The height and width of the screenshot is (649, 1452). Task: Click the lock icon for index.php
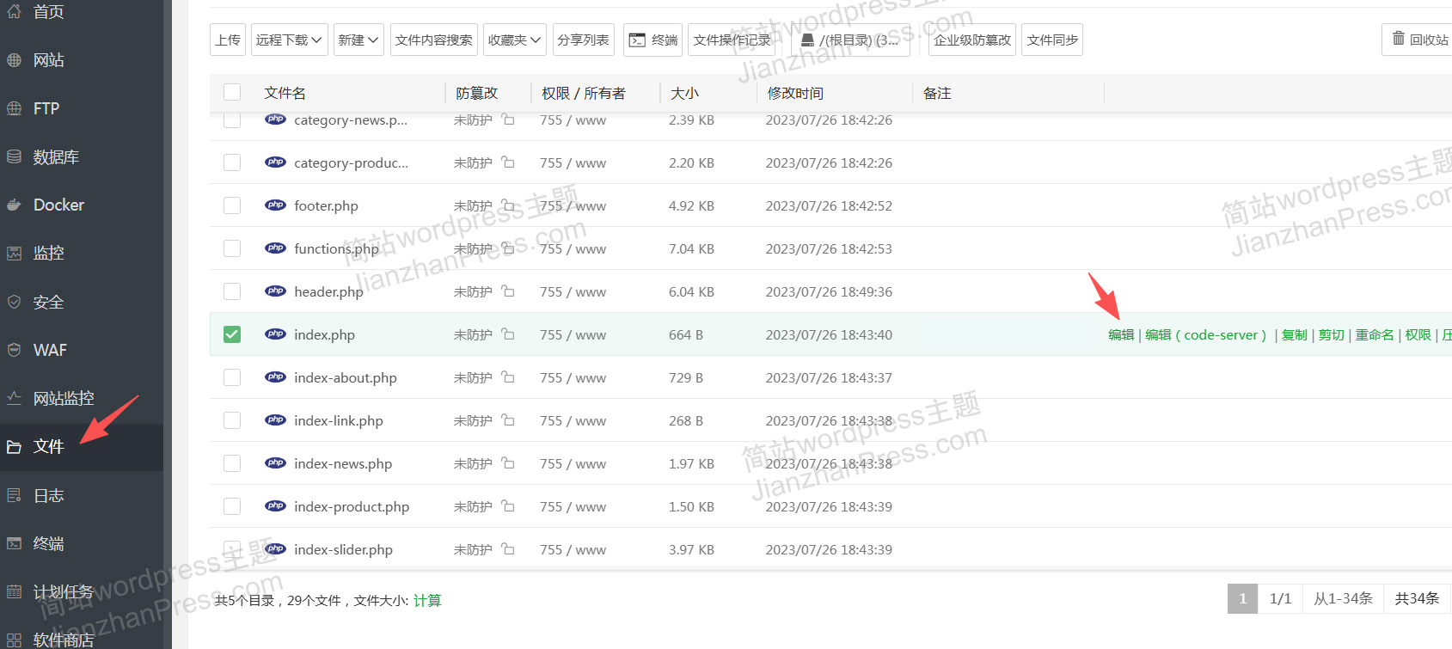[x=508, y=334]
